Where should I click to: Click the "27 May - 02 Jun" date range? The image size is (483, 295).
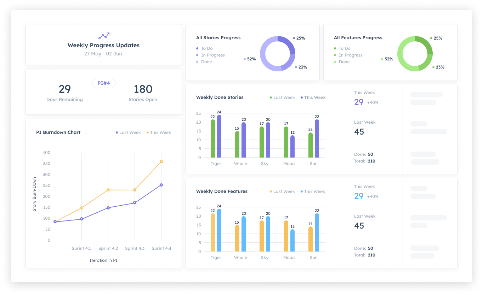tap(103, 54)
